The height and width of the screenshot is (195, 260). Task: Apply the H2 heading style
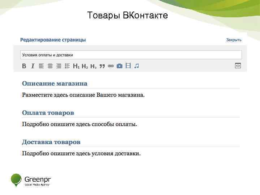coord(85,66)
